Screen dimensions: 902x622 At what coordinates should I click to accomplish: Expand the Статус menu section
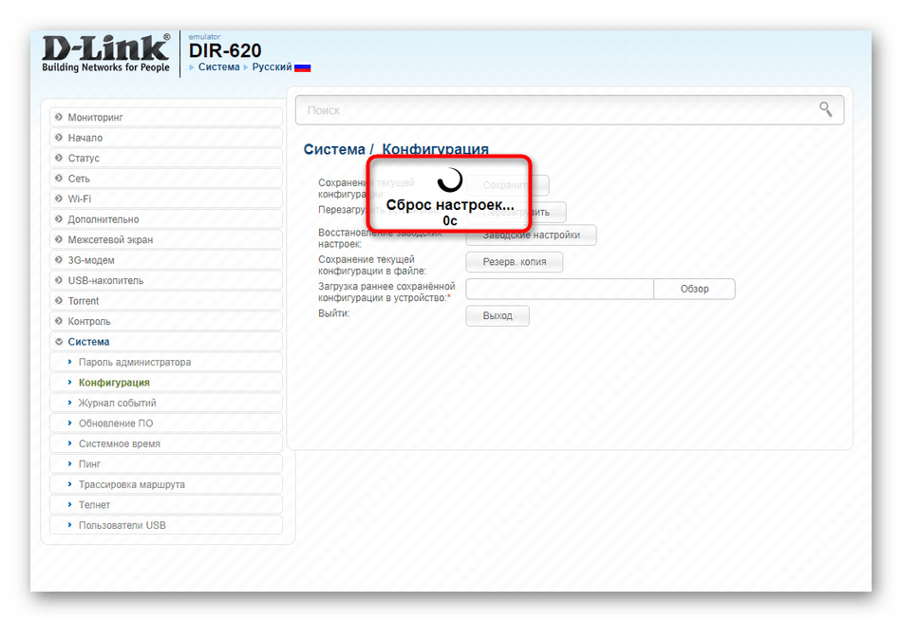point(165,159)
